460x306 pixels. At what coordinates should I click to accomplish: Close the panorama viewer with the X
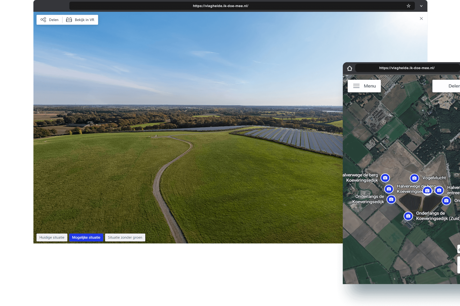pyautogui.click(x=421, y=19)
